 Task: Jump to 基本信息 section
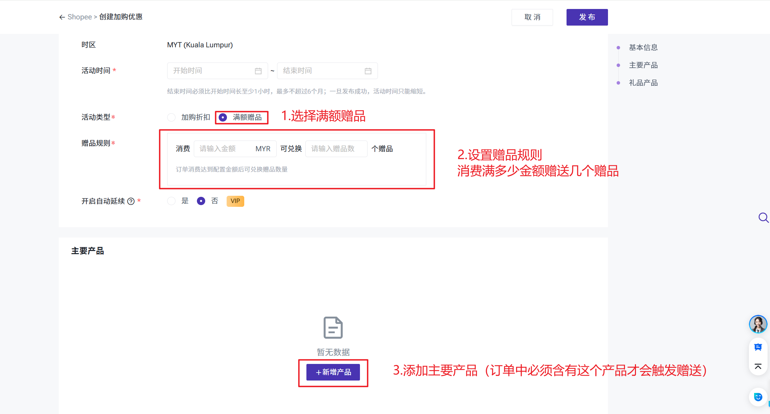click(x=643, y=47)
